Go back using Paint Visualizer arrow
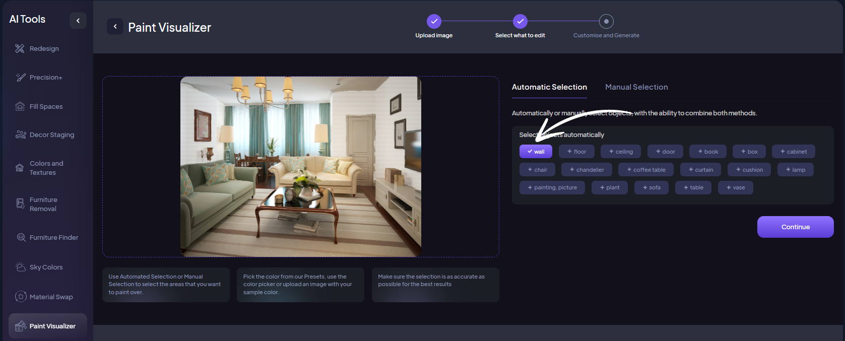 tap(115, 27)
